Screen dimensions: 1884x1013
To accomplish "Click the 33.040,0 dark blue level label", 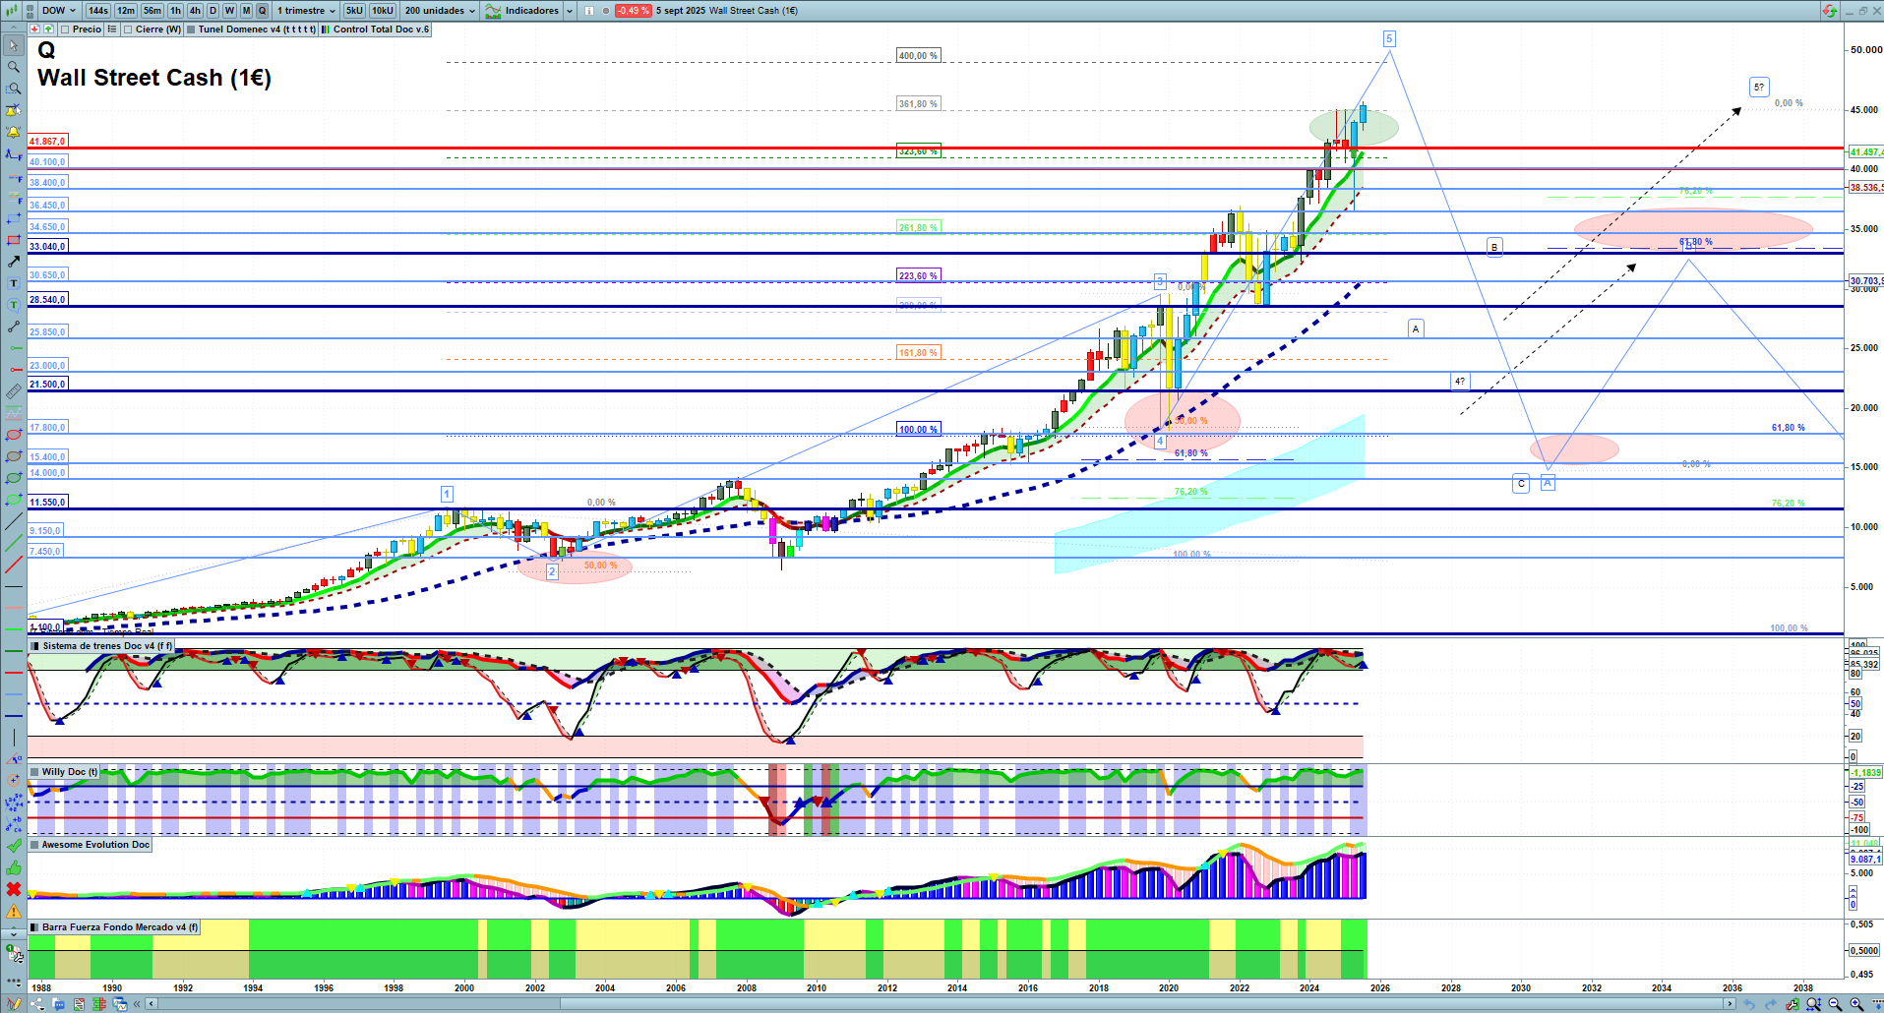I will pyautogui.click(x=47, y=247).
